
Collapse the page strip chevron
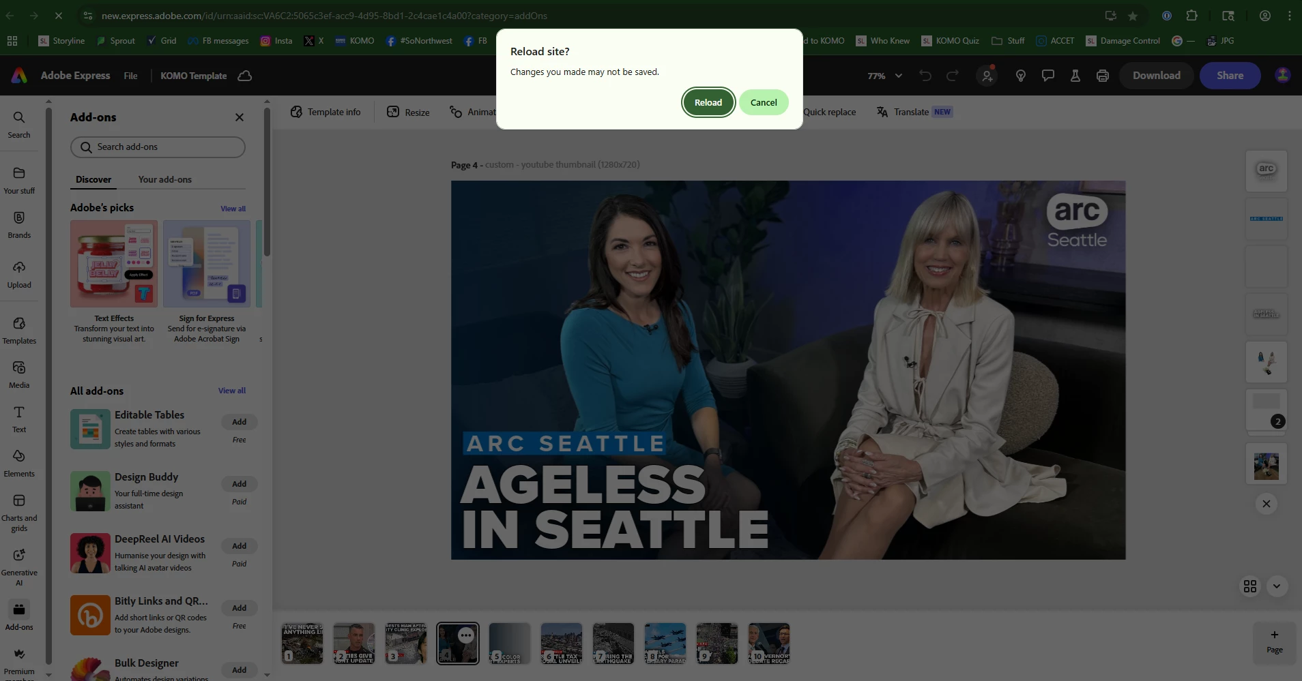(1277, 586)
